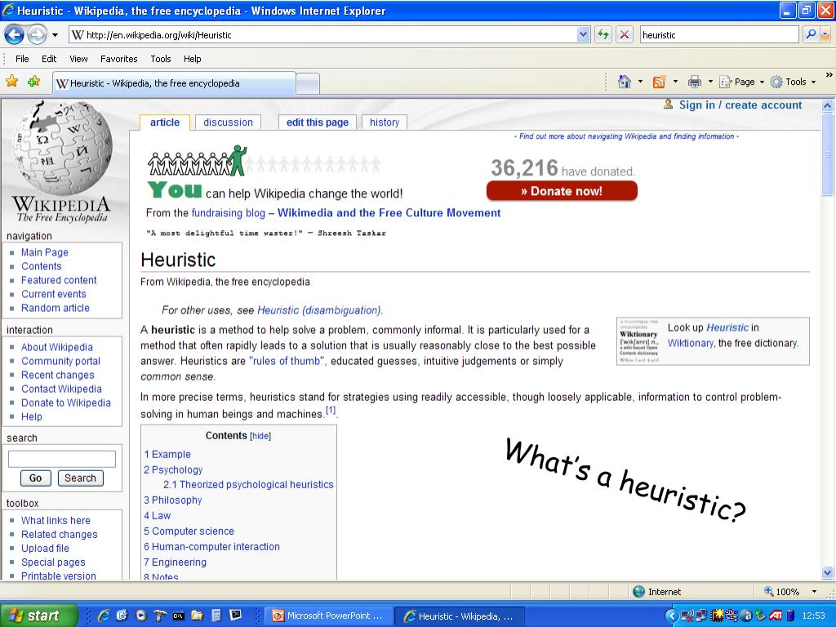
Task: Open the Tools gear menu in command bar
Action: [x=793, y=82]
